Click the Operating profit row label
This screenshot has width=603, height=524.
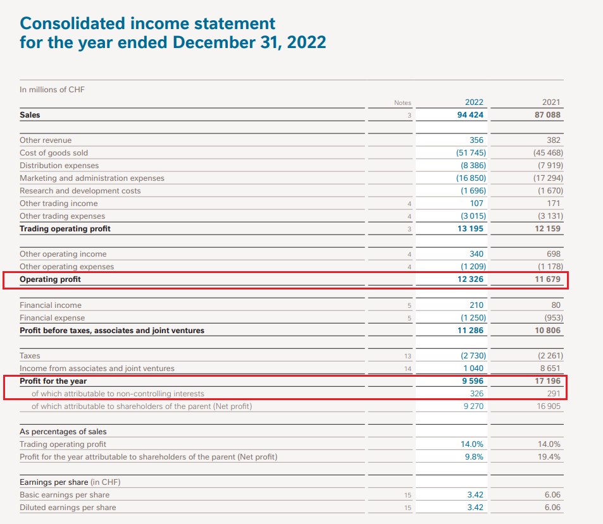point(51,279)
